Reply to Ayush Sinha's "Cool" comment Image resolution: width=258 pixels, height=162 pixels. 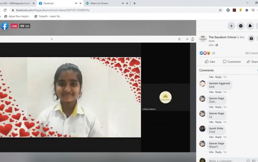point(218,137)
